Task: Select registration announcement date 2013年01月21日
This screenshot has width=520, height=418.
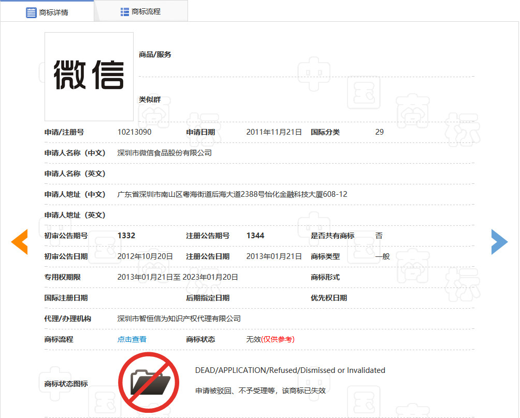Action: (x=274, y=256)
